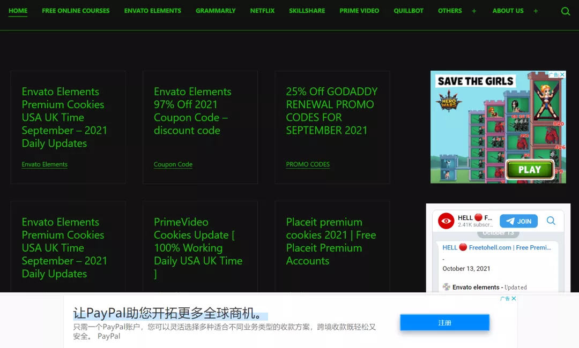Open the OTHERS menu item

pyautogui.click(x=450, y=11)
